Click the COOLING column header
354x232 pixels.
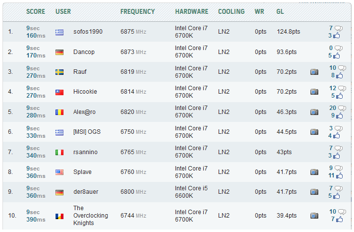(x=231, y=11)
